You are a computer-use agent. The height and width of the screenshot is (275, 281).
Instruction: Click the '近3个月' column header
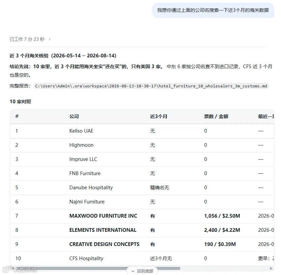(x=159, y=116)
